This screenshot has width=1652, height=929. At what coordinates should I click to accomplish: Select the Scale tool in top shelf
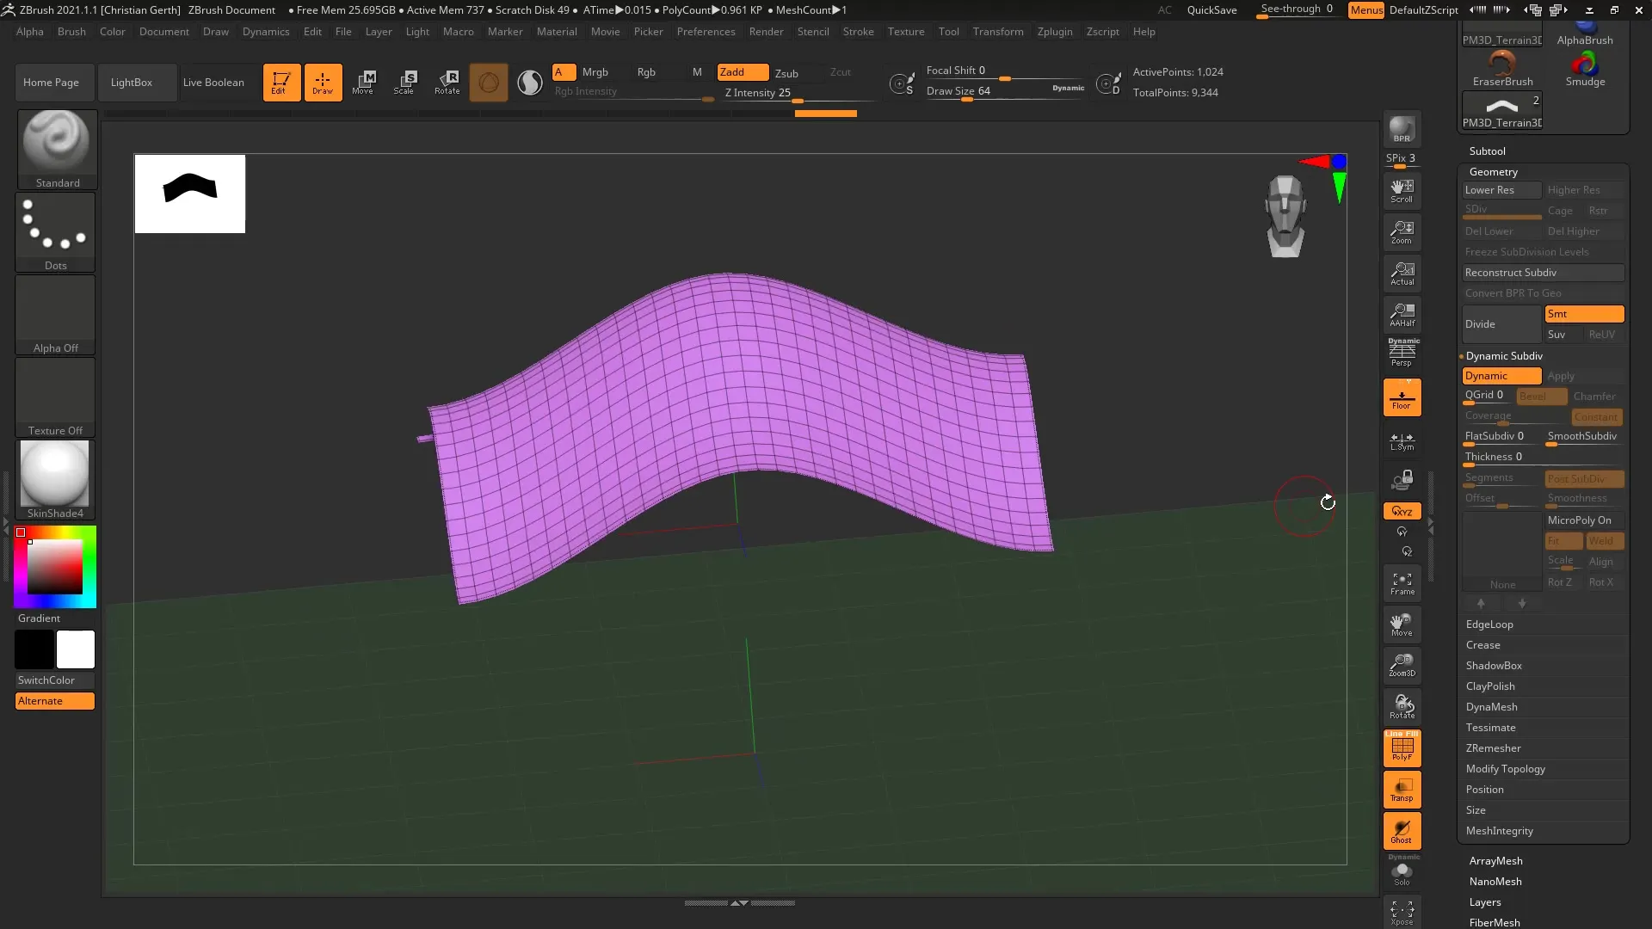click(x=405, y=83)
